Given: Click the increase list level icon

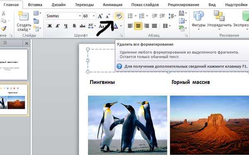Looking at the screenshot, I should click(x=162, y=16).
